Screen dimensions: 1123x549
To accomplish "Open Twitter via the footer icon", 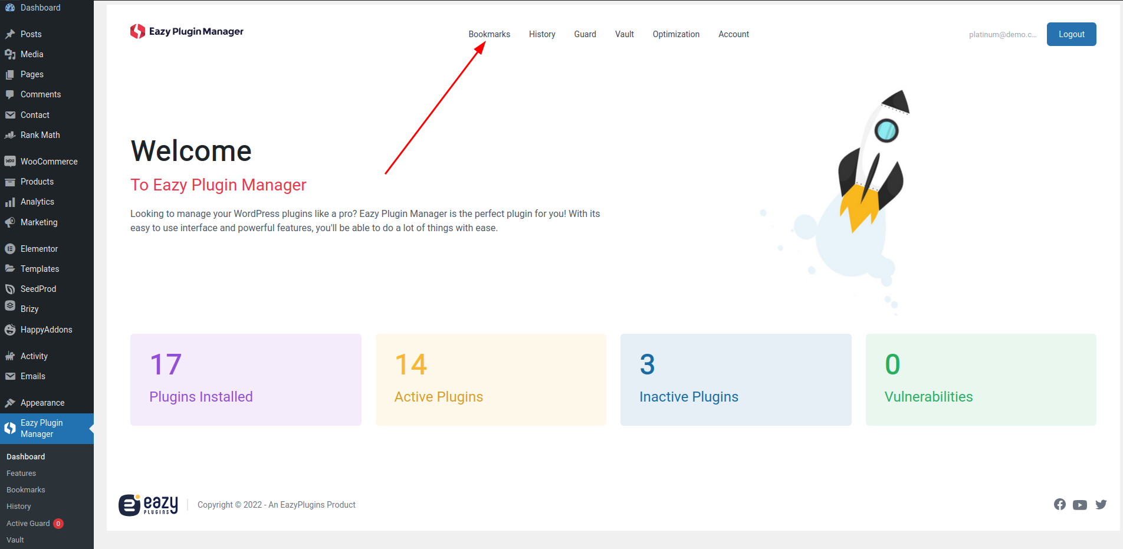I will point(1101,504).
